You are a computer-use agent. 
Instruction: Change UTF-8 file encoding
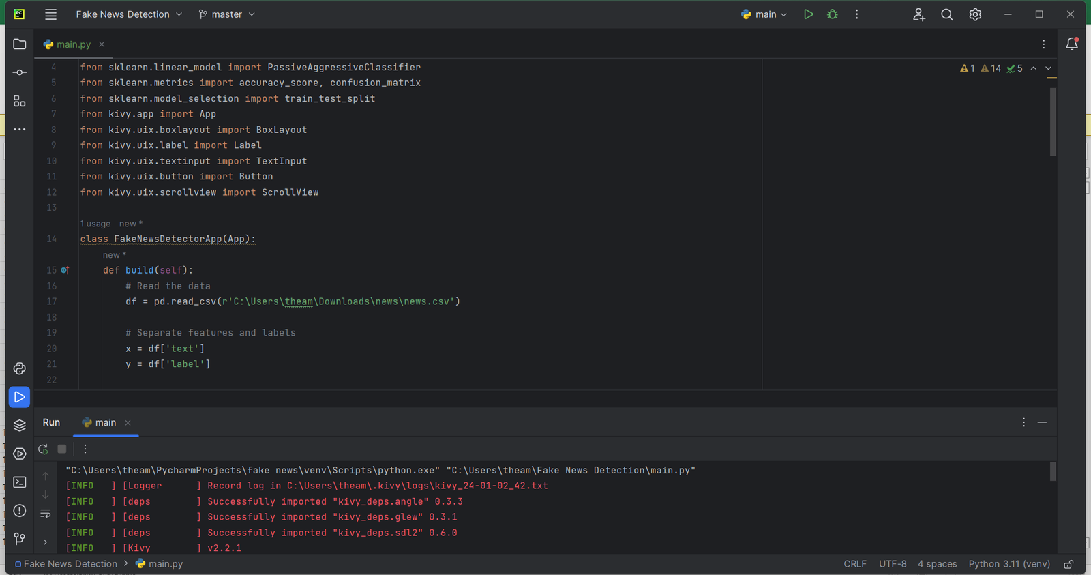pyautogui.click(x=893, y=564)
